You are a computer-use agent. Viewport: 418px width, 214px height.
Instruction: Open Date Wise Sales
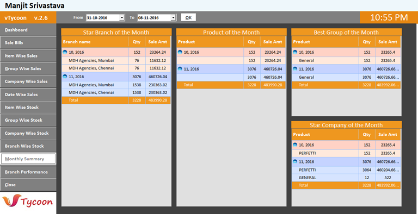[x=28, y=95]
